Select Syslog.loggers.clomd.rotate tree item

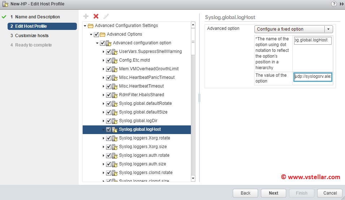point(146,173)
